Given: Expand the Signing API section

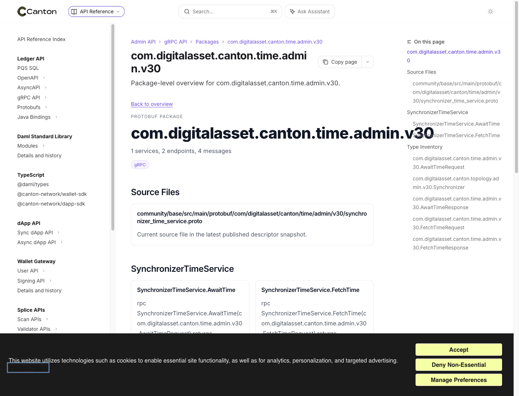Looking at the screenshot, I should pyautogui.click(x=50, y=280).
